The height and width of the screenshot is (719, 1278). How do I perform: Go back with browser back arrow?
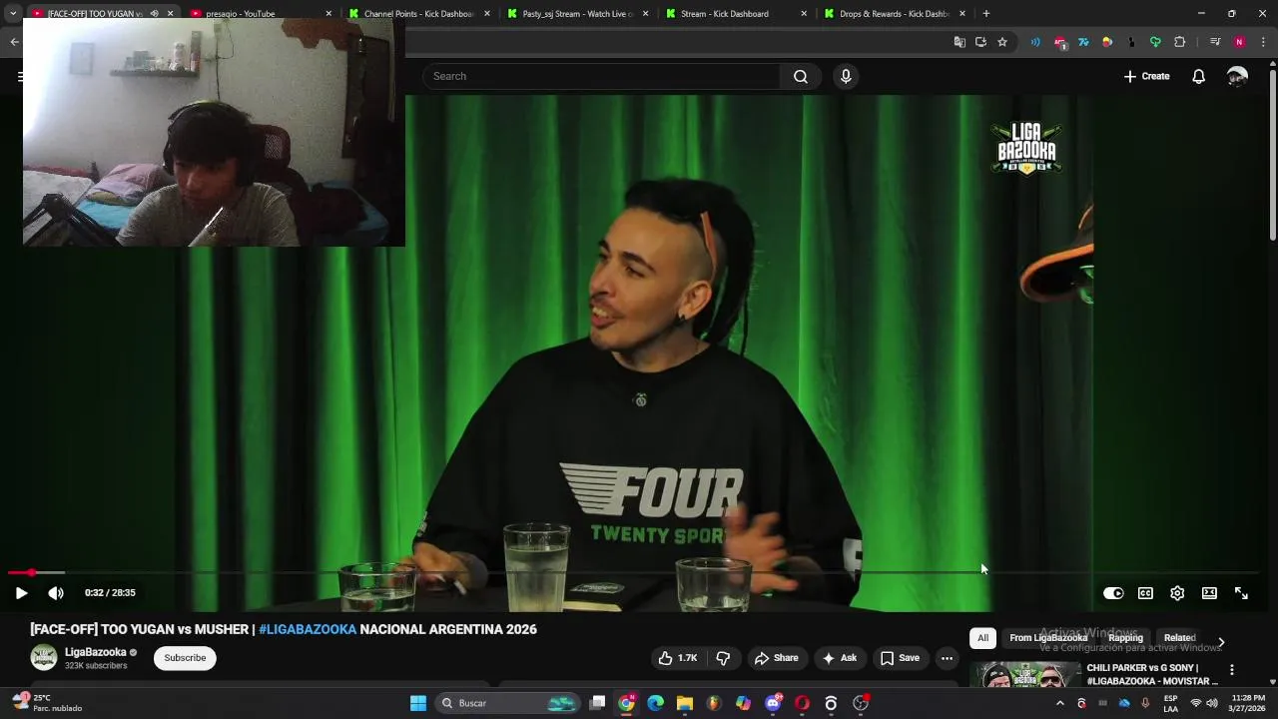(x=14, y=42)
